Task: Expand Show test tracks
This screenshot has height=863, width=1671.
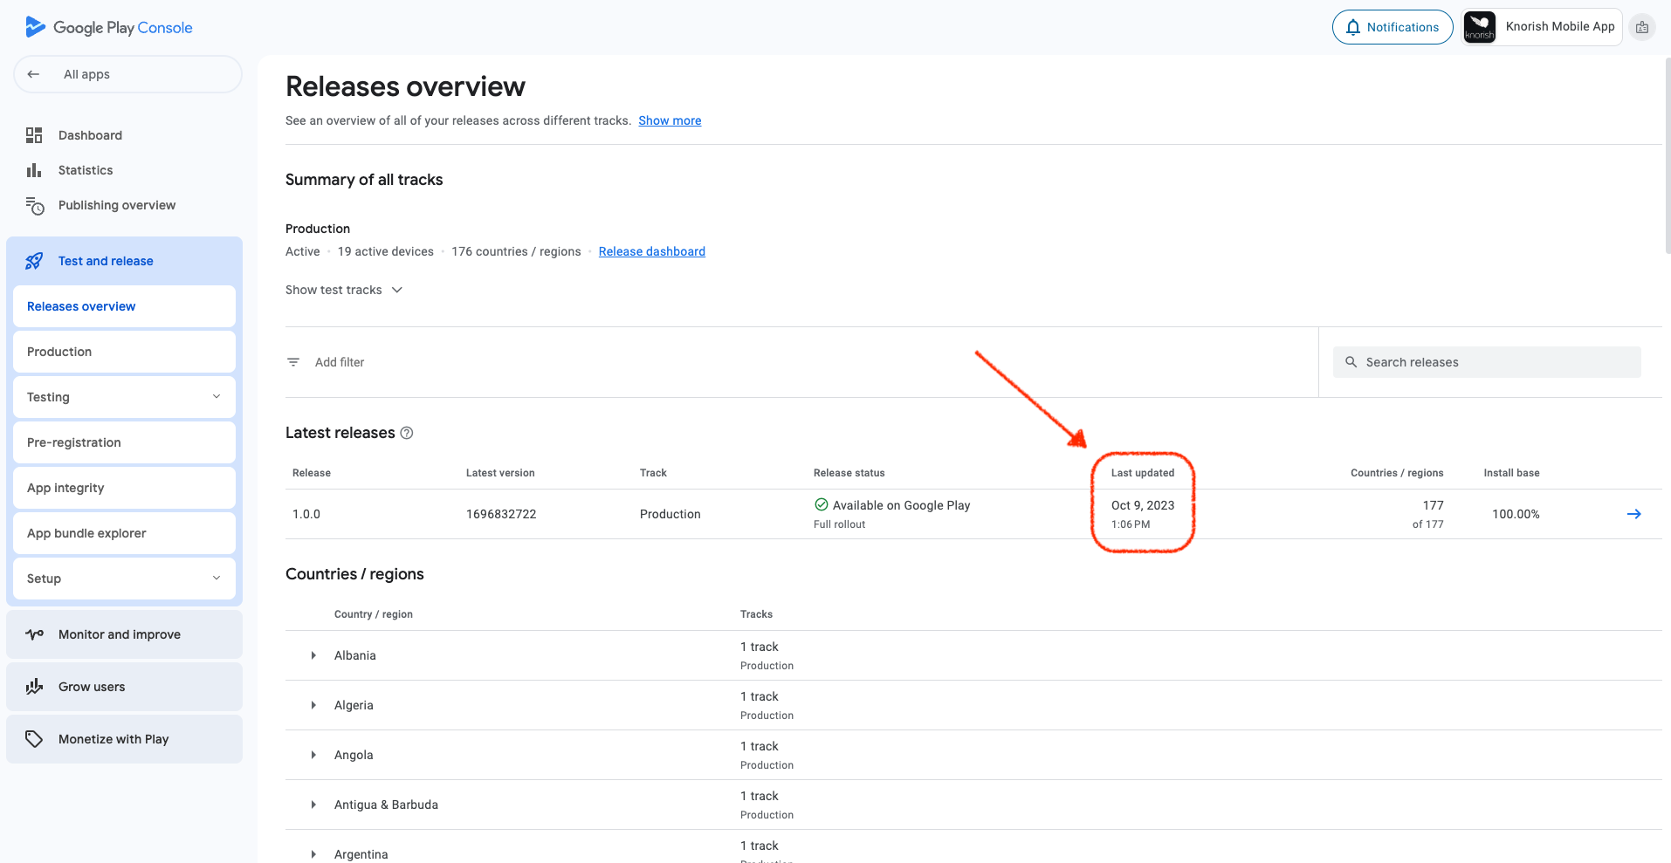Action: pos(344,290)
